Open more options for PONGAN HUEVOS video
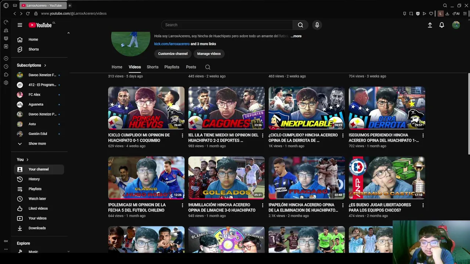Screen dimensions: 470x264 [182, 135]
